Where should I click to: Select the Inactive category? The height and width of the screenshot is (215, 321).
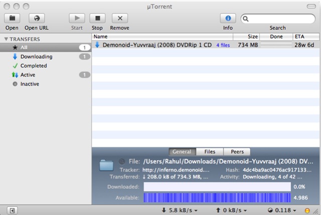click(46, 84)
